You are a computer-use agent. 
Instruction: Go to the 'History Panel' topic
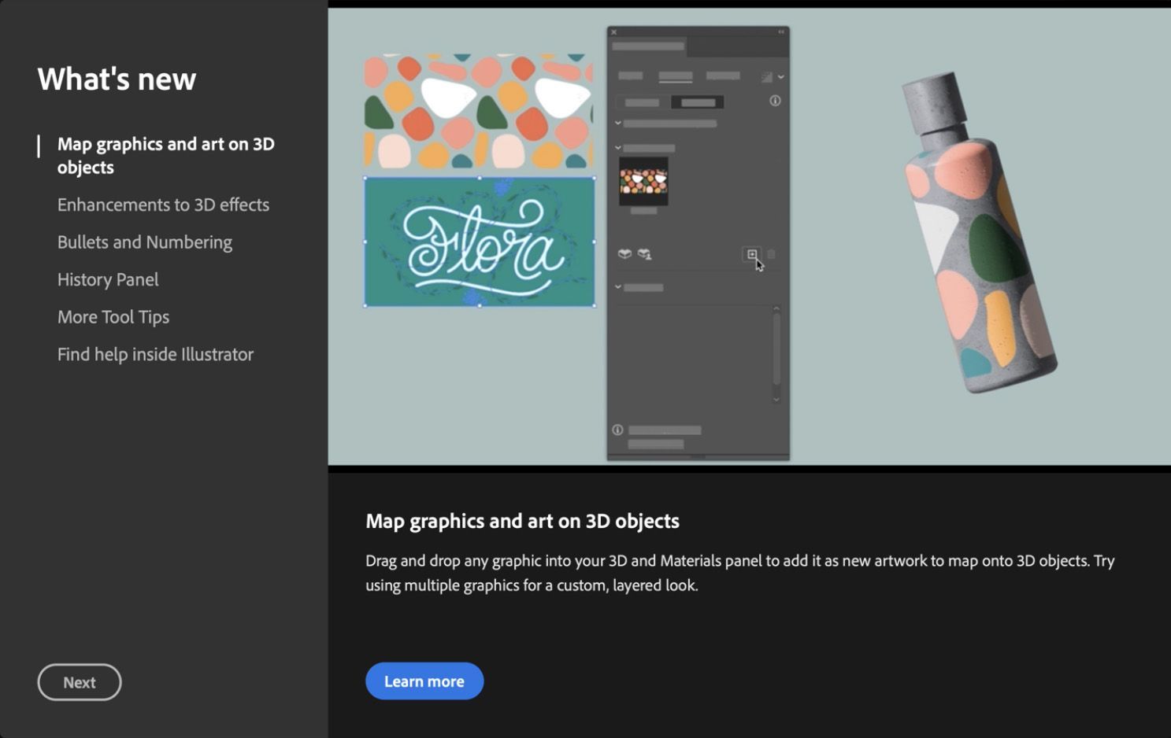(x=108, y=279)
